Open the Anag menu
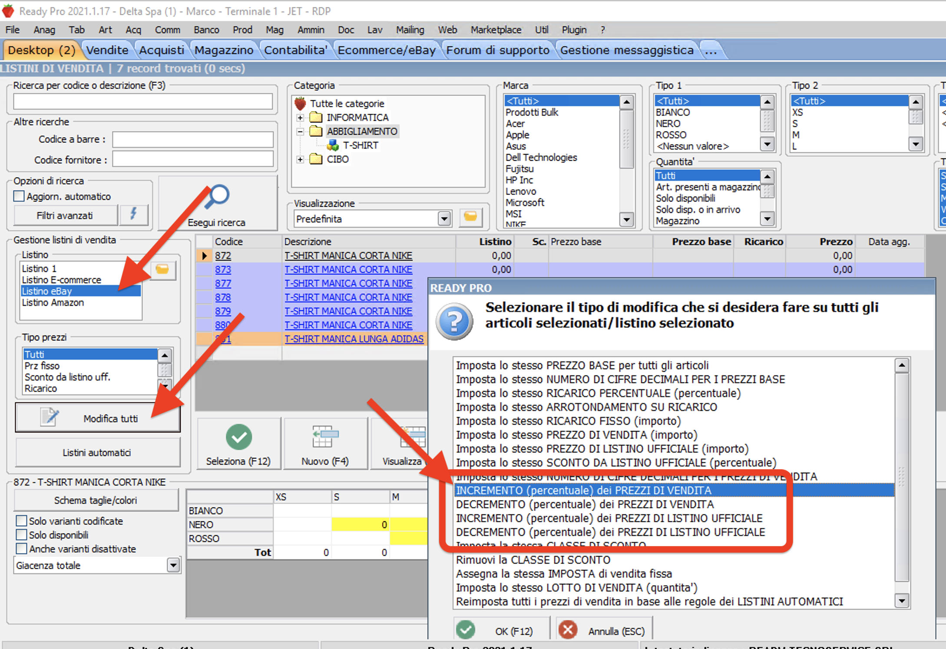This screenshot has width=946, height=649. tap(44, 30)
